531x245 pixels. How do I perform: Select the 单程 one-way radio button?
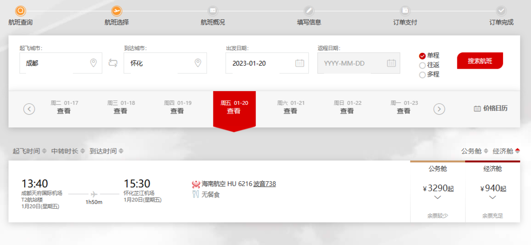[x=422, y=56]
